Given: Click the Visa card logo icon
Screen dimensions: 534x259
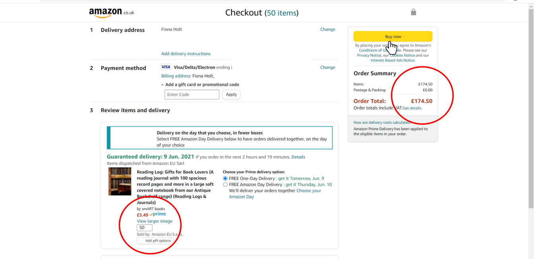Looking at the screenshot, I should (x=166, y=67).
